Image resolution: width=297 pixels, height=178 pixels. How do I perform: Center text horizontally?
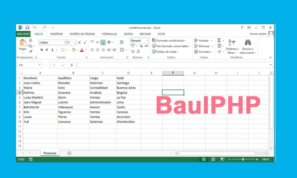pyautogui.click(x=97, y=50)
